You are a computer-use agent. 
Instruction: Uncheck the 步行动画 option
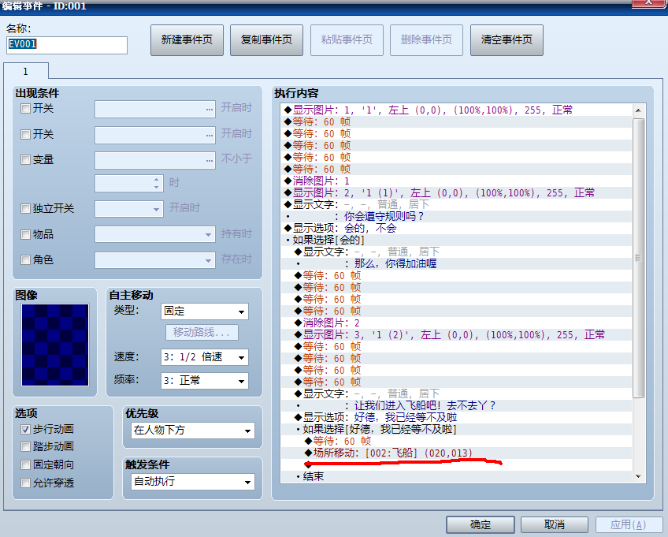[x=25, y=429]
